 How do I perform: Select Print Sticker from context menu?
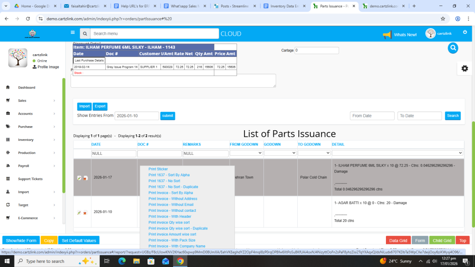pyautogui.click(x=158, y=169)
